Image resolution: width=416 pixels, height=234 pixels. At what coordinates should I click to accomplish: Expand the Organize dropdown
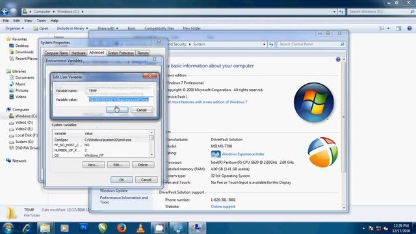coord(14,28)
